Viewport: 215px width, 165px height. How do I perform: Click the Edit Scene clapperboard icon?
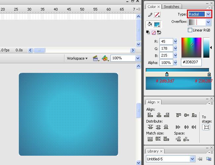(96, 58)
